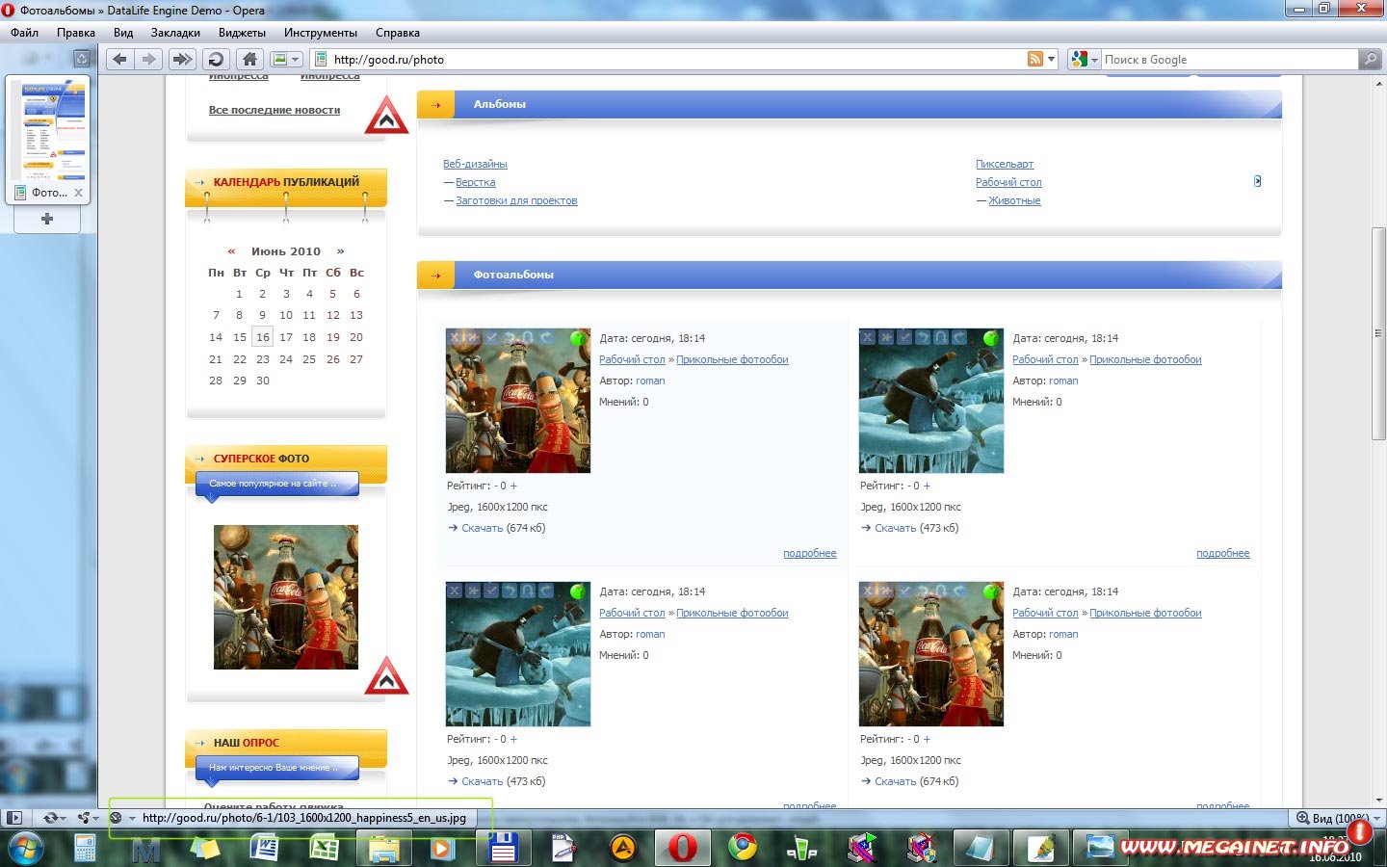Click Скачать (473 кб) in the top row
The width and height of the screenshot is (1387, 867).
point(909,528)
